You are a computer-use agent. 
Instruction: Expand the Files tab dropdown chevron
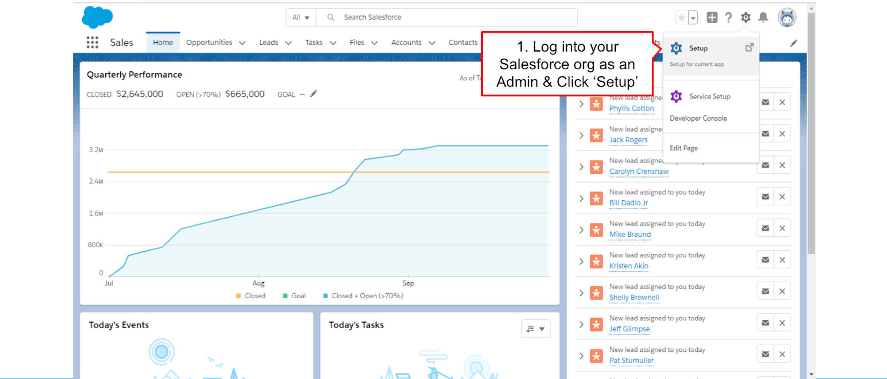coord(374,43)
